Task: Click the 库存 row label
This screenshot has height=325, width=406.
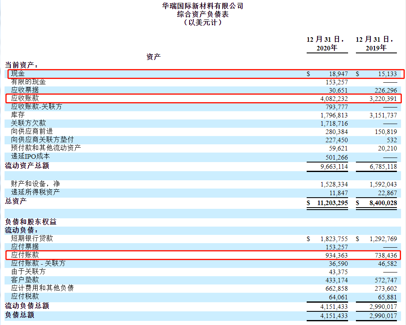Action: (18, 115)
